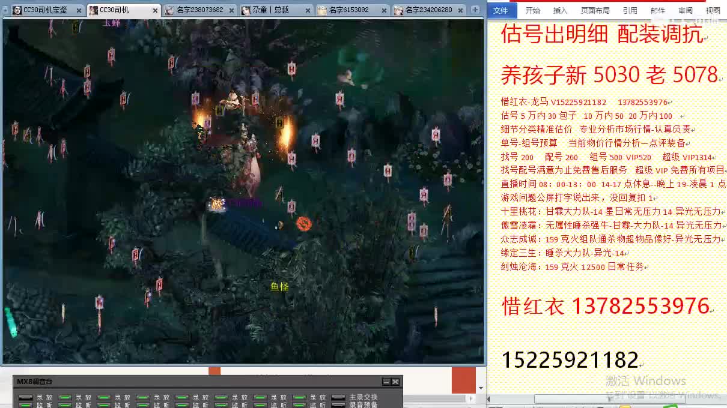
Task: Close the 名字238073682 tab
Action: click(232, 10)
